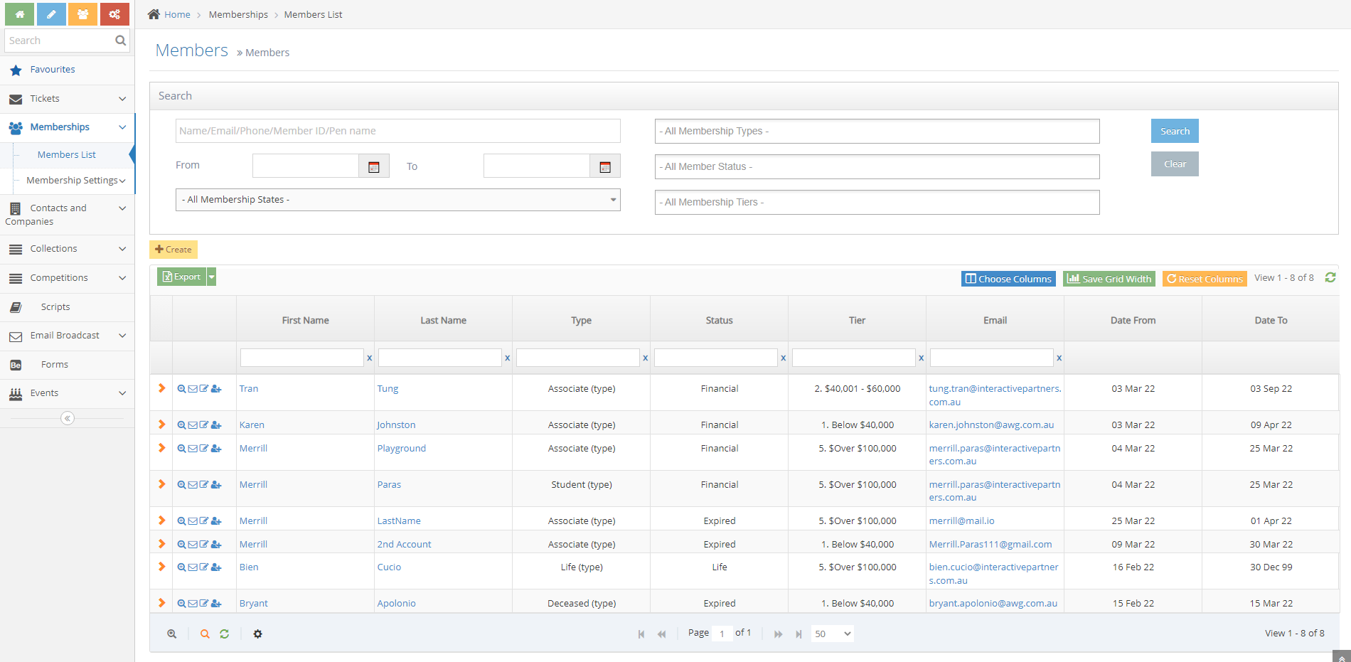Go to next page of grid

pyautogui.click(x=778, y=634)
